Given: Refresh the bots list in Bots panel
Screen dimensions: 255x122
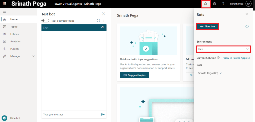Looking at the screenshot, I should (x=247, y=26).
